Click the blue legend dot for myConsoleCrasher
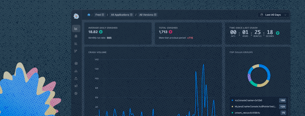Image resolution: width=305 pixels, height=116 pixels. click(232, 100)
